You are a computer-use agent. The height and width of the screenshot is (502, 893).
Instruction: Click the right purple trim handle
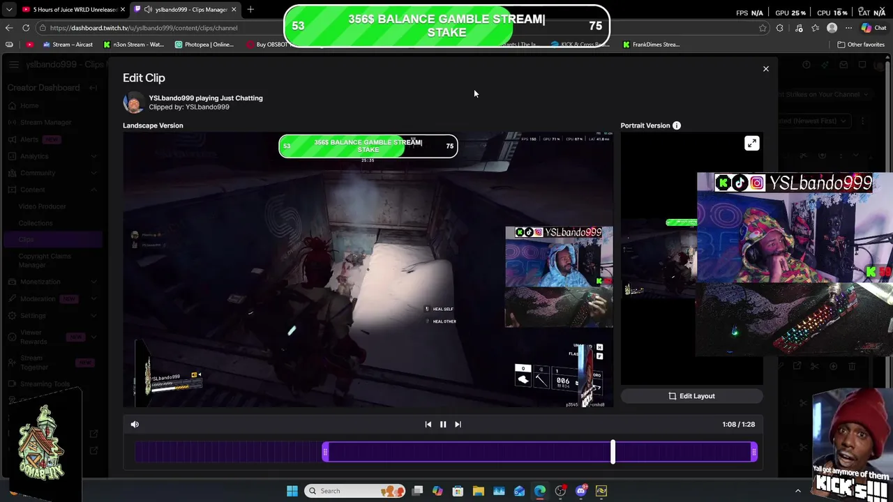(754, 452)
